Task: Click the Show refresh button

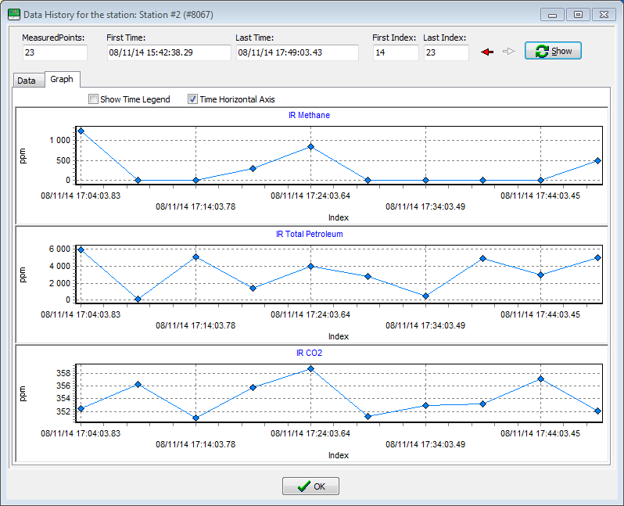Action: point(553,51)
